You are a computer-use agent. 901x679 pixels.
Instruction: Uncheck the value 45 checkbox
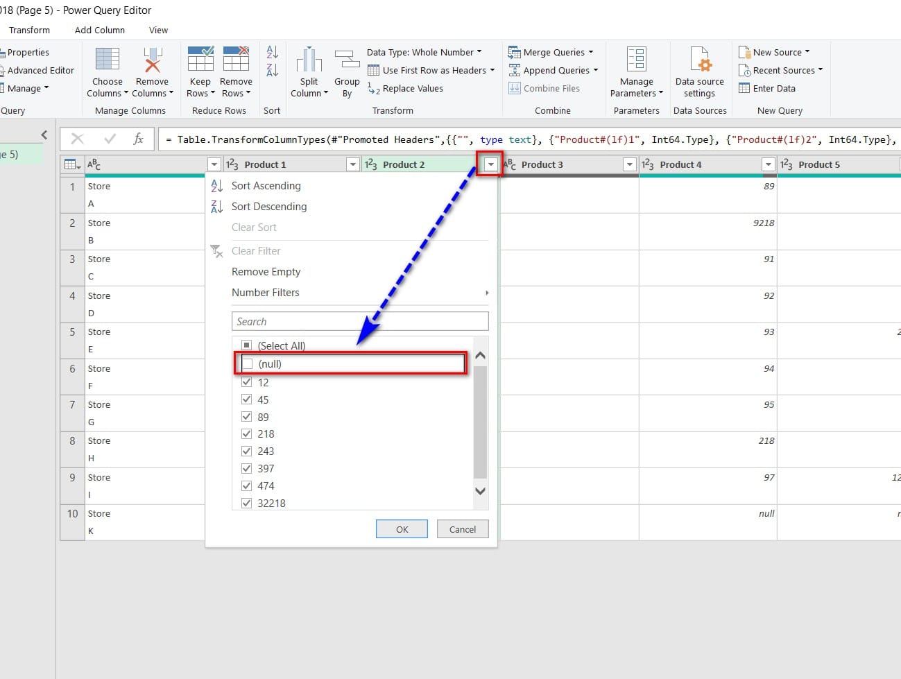click(x=246, y=399)
